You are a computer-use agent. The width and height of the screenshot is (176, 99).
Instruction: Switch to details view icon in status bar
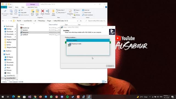tap(103, 82)
